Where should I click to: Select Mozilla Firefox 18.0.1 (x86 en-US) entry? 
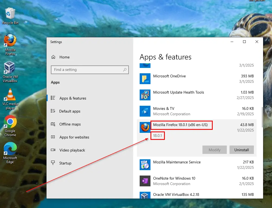click(x=197, y=138)
